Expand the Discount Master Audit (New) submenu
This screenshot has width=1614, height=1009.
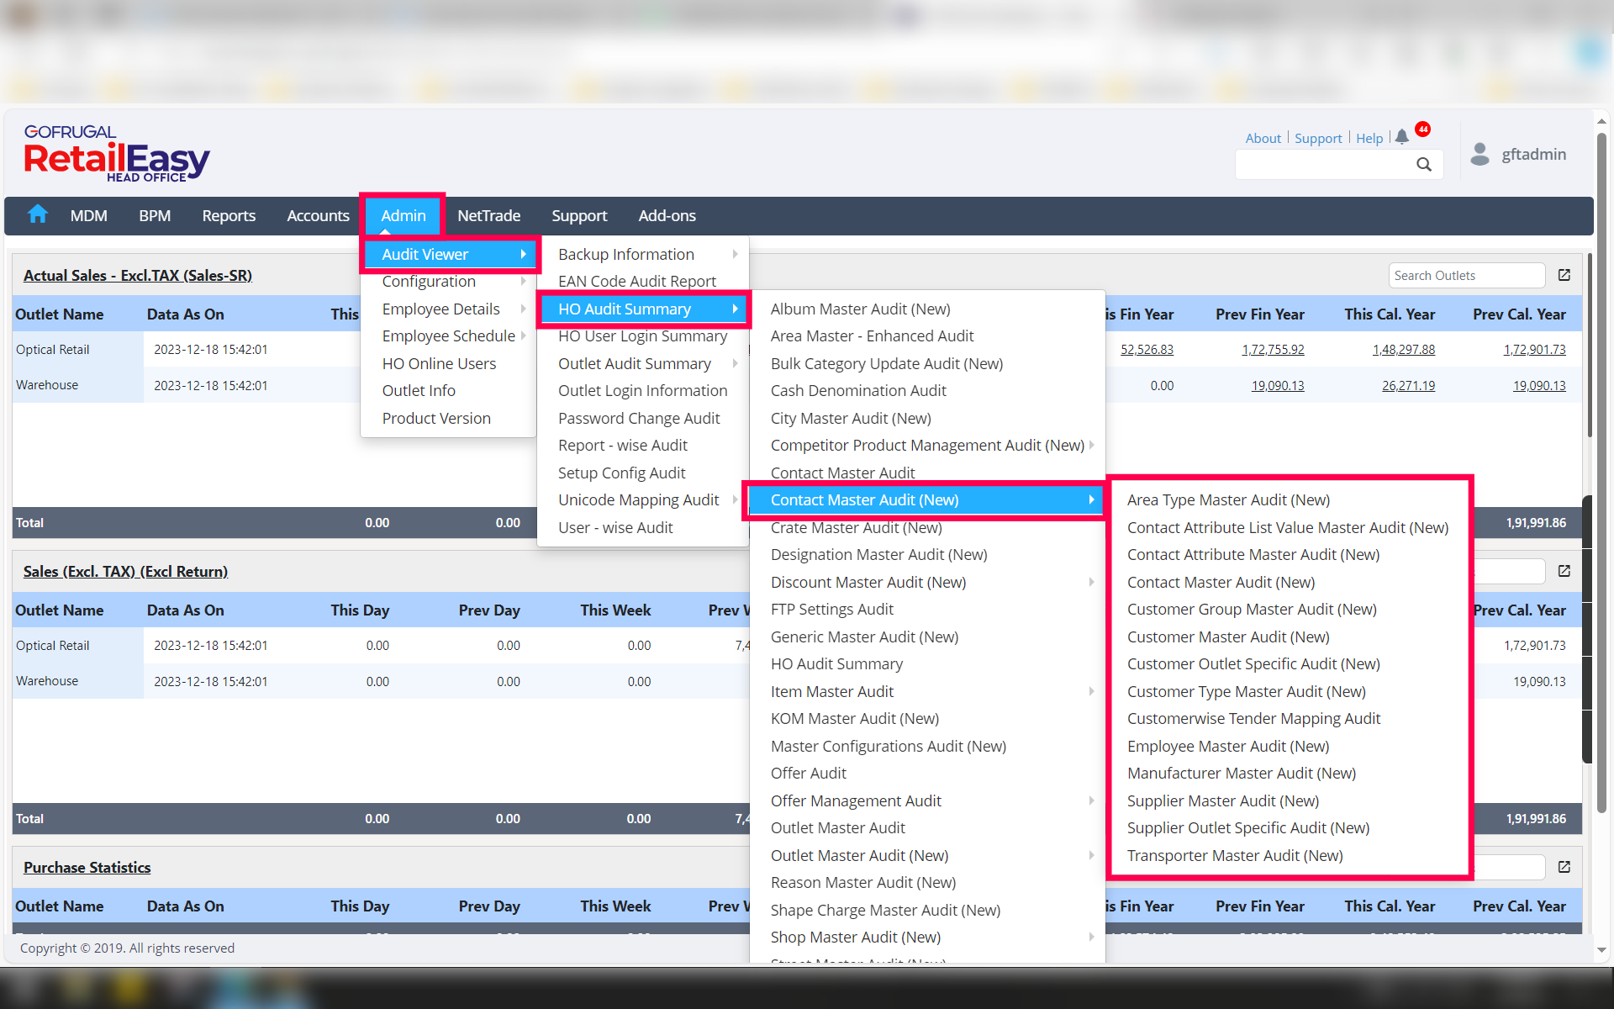pos(868,582)
